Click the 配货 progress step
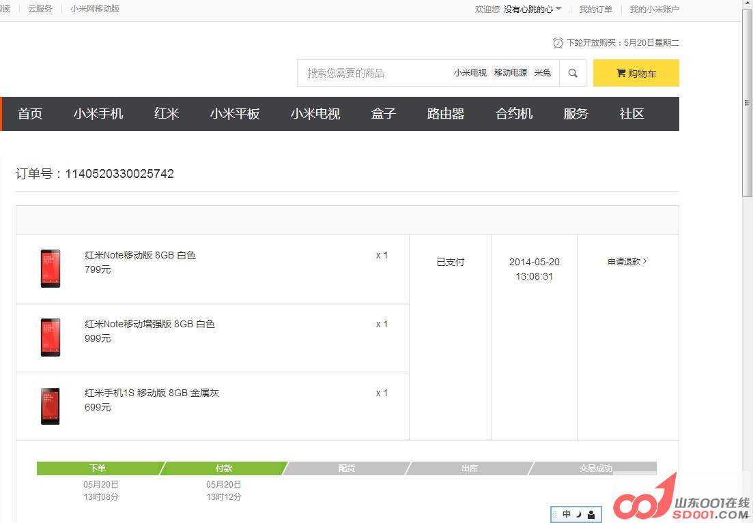 [347, 468]
